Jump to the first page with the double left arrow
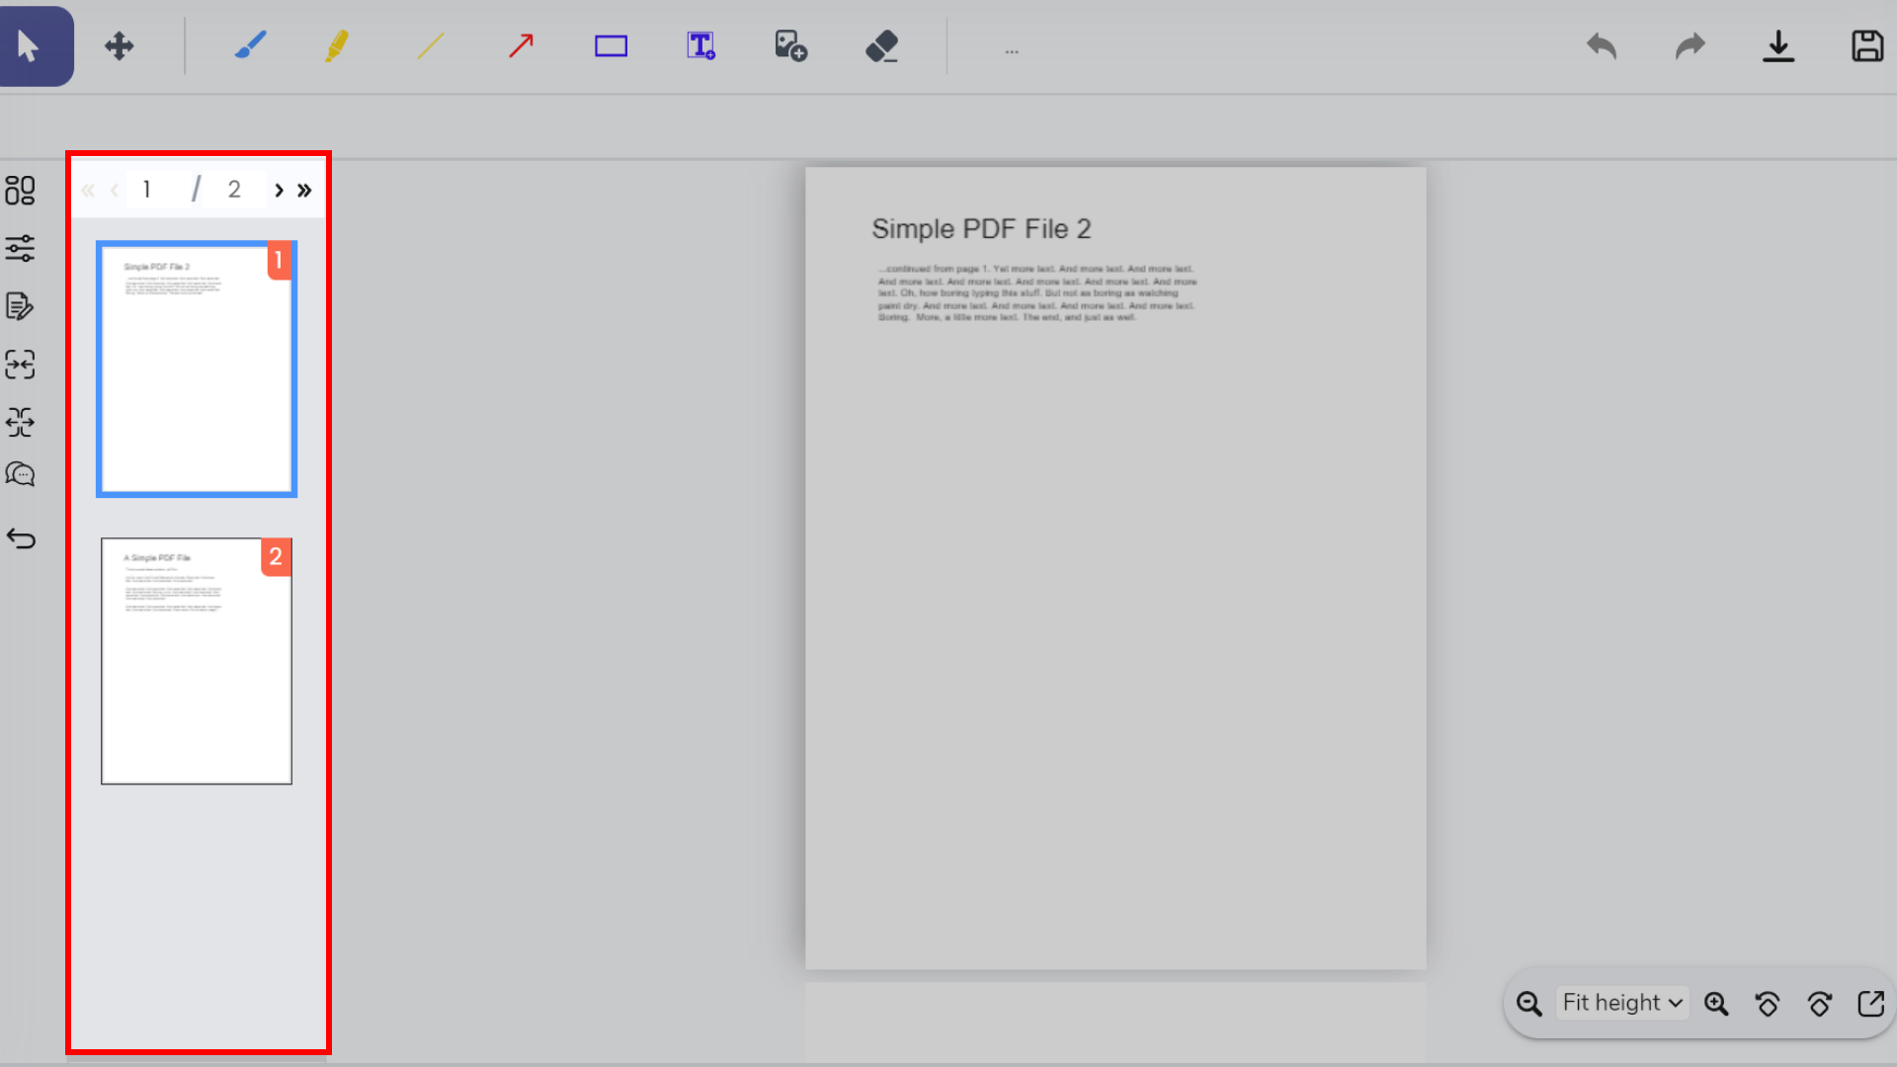1897x1067 pixels. coord(88,190)
